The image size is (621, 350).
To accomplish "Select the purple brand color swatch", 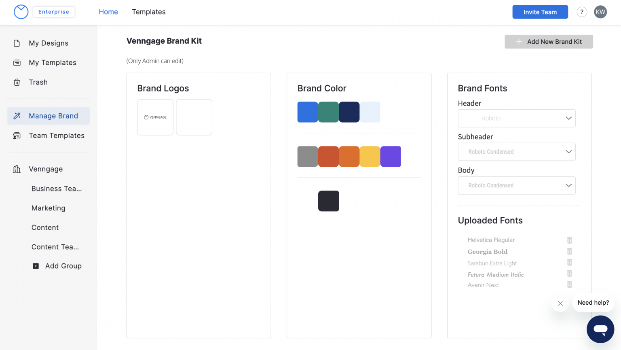I will [x=391, y=157].
